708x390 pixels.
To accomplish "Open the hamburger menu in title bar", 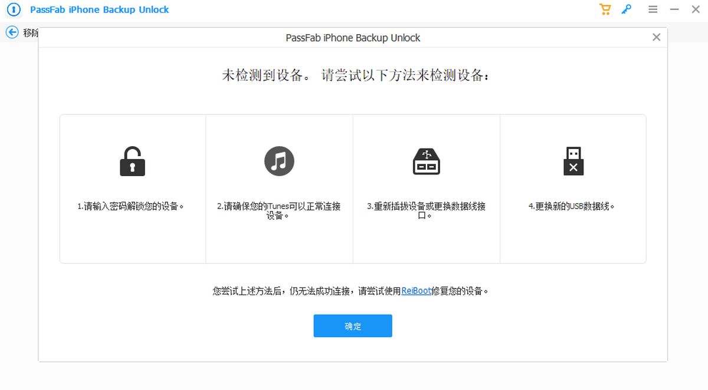I will (653, 9).
